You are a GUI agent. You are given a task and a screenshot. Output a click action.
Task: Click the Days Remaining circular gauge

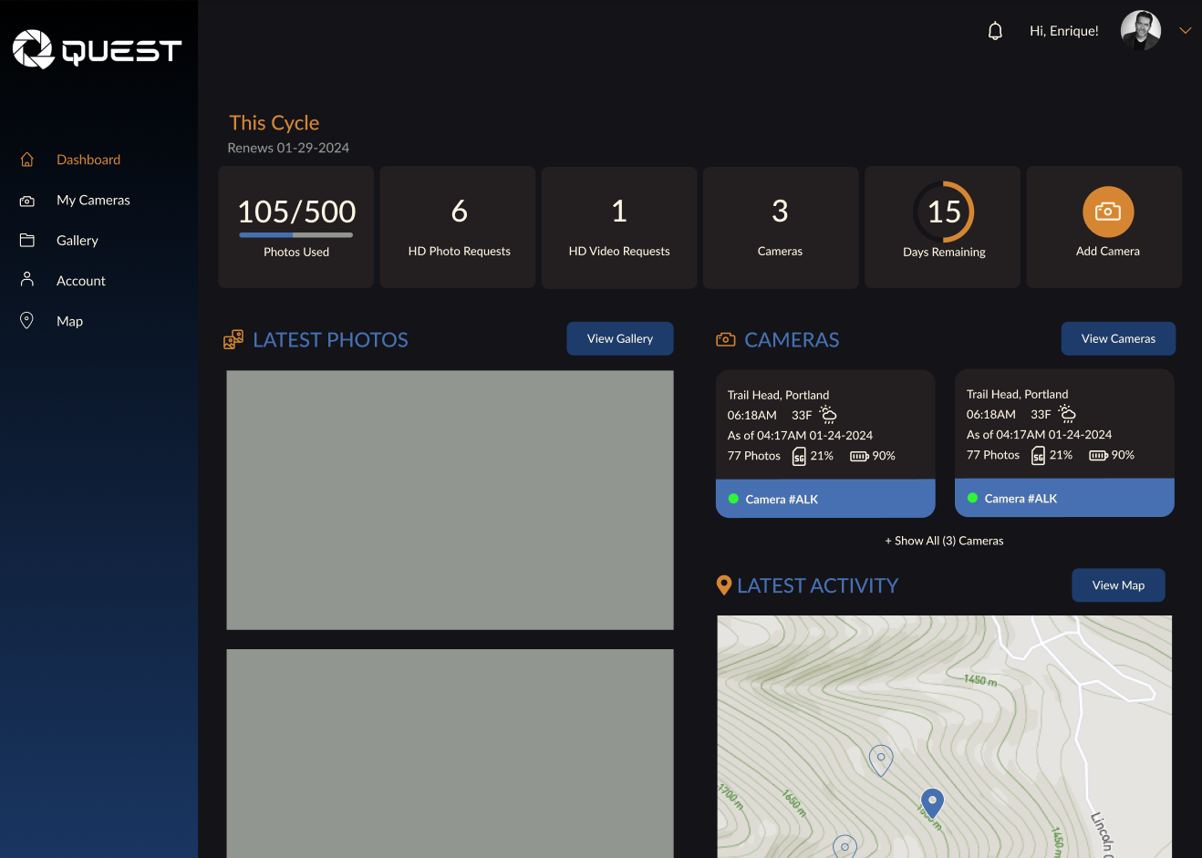click(x=944, y=212)
